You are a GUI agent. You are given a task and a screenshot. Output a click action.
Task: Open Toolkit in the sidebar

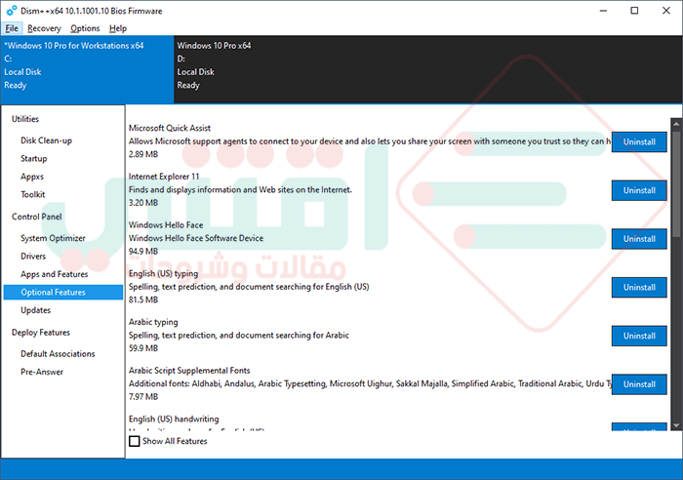(x=32, y=194)
